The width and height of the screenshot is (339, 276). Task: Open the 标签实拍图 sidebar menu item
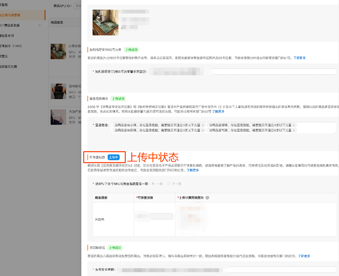[x=9, y=66]
